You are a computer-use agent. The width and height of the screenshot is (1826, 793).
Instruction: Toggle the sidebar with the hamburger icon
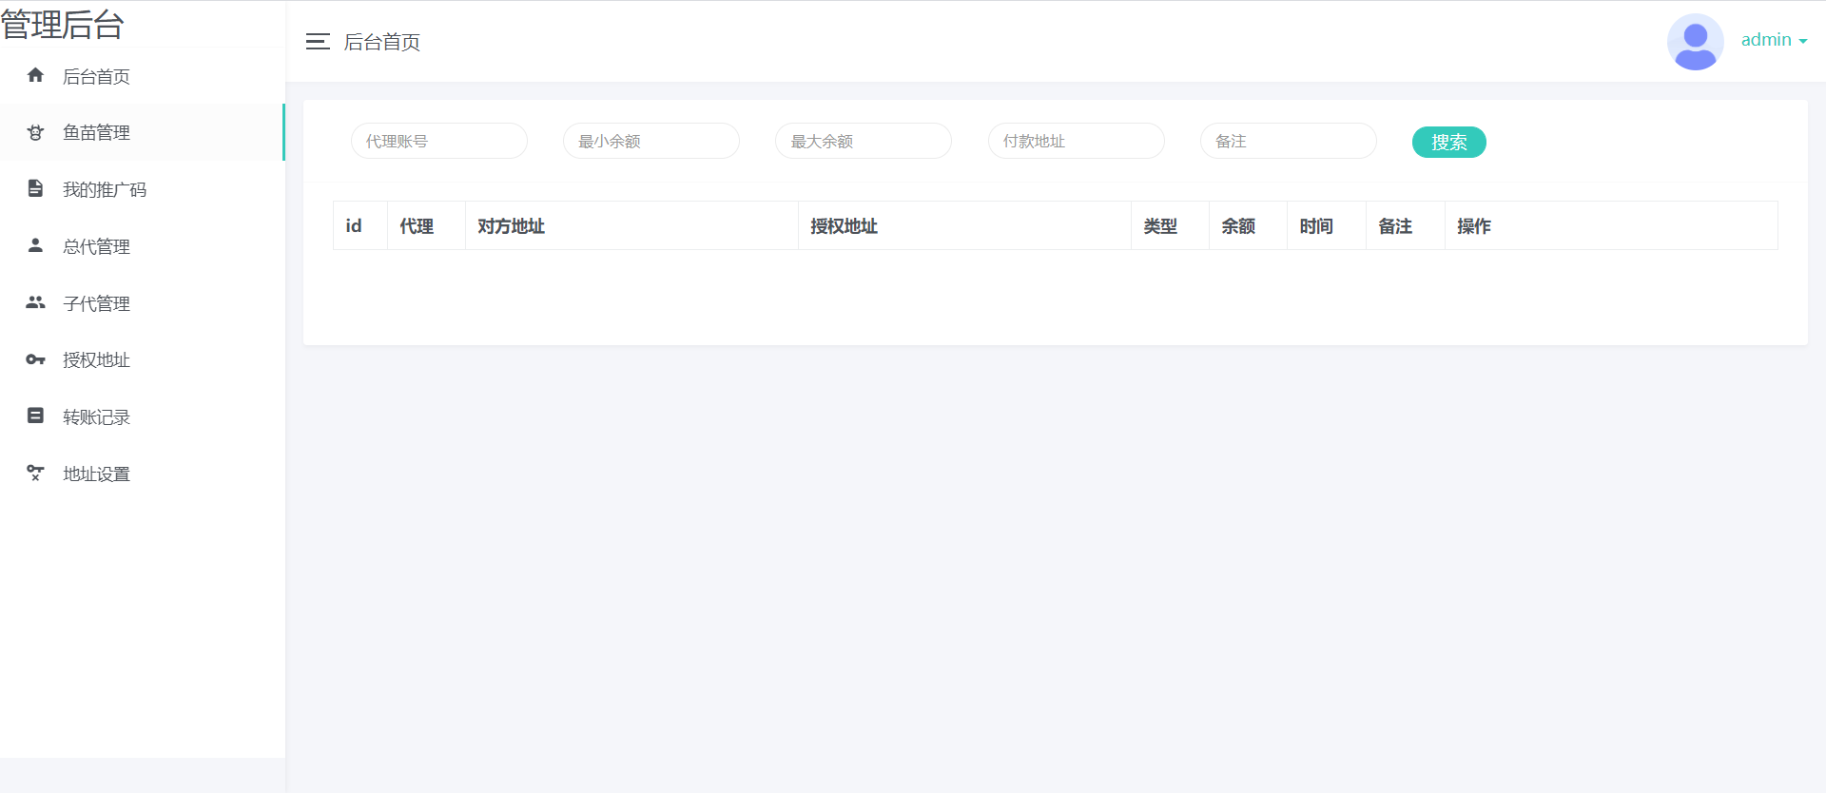[318, 42]
